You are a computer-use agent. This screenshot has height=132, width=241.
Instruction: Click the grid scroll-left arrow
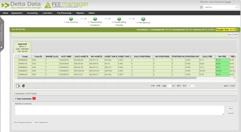pyautogui.click(x=16, y=78)
